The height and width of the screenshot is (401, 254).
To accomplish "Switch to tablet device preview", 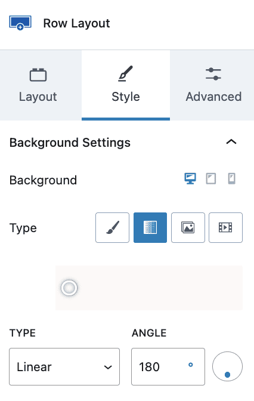I will (211, 178).
